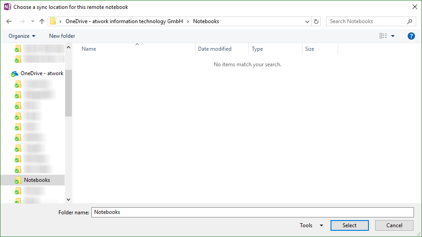Viewport: 422px width, 237px height.
Task: Expand the address bar history dropdown
Action: 307,21
